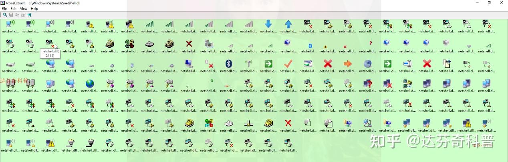Select the network T-connector cable icon

click(248, 123)
